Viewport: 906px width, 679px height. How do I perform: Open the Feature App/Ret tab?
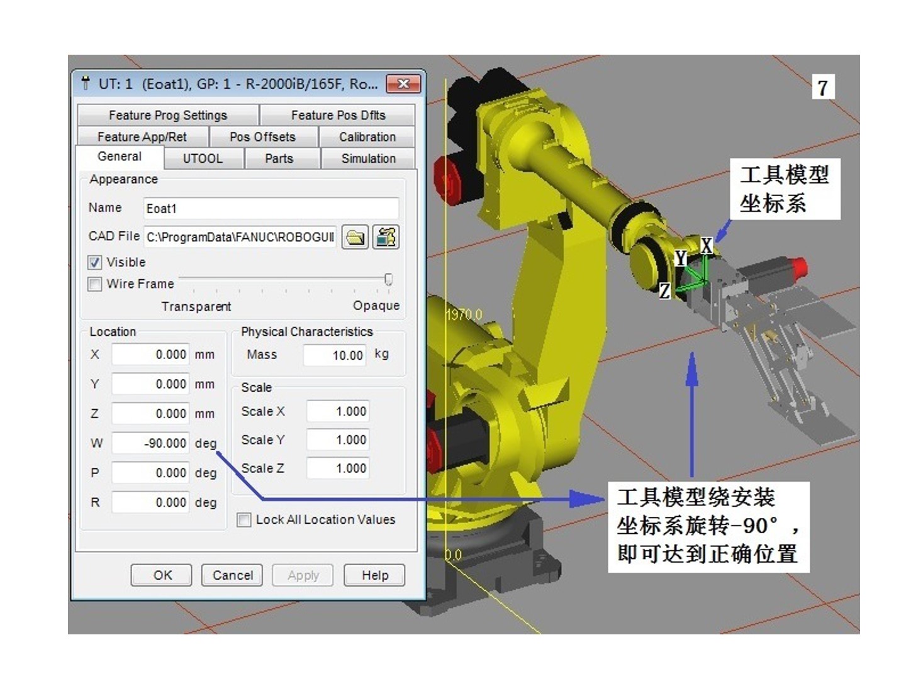coord(142,136)
